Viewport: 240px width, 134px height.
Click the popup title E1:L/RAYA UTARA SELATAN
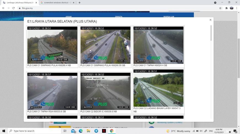tap(62, 21)
